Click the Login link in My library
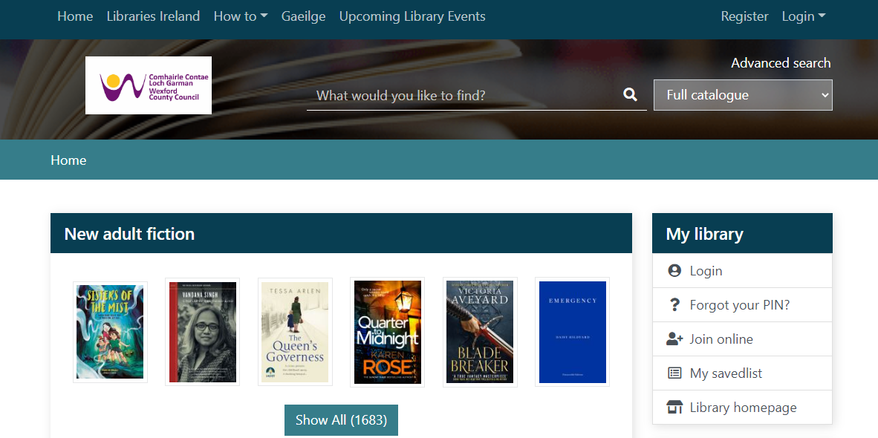This screenshot has height=438, width=878. pos(706,271)
